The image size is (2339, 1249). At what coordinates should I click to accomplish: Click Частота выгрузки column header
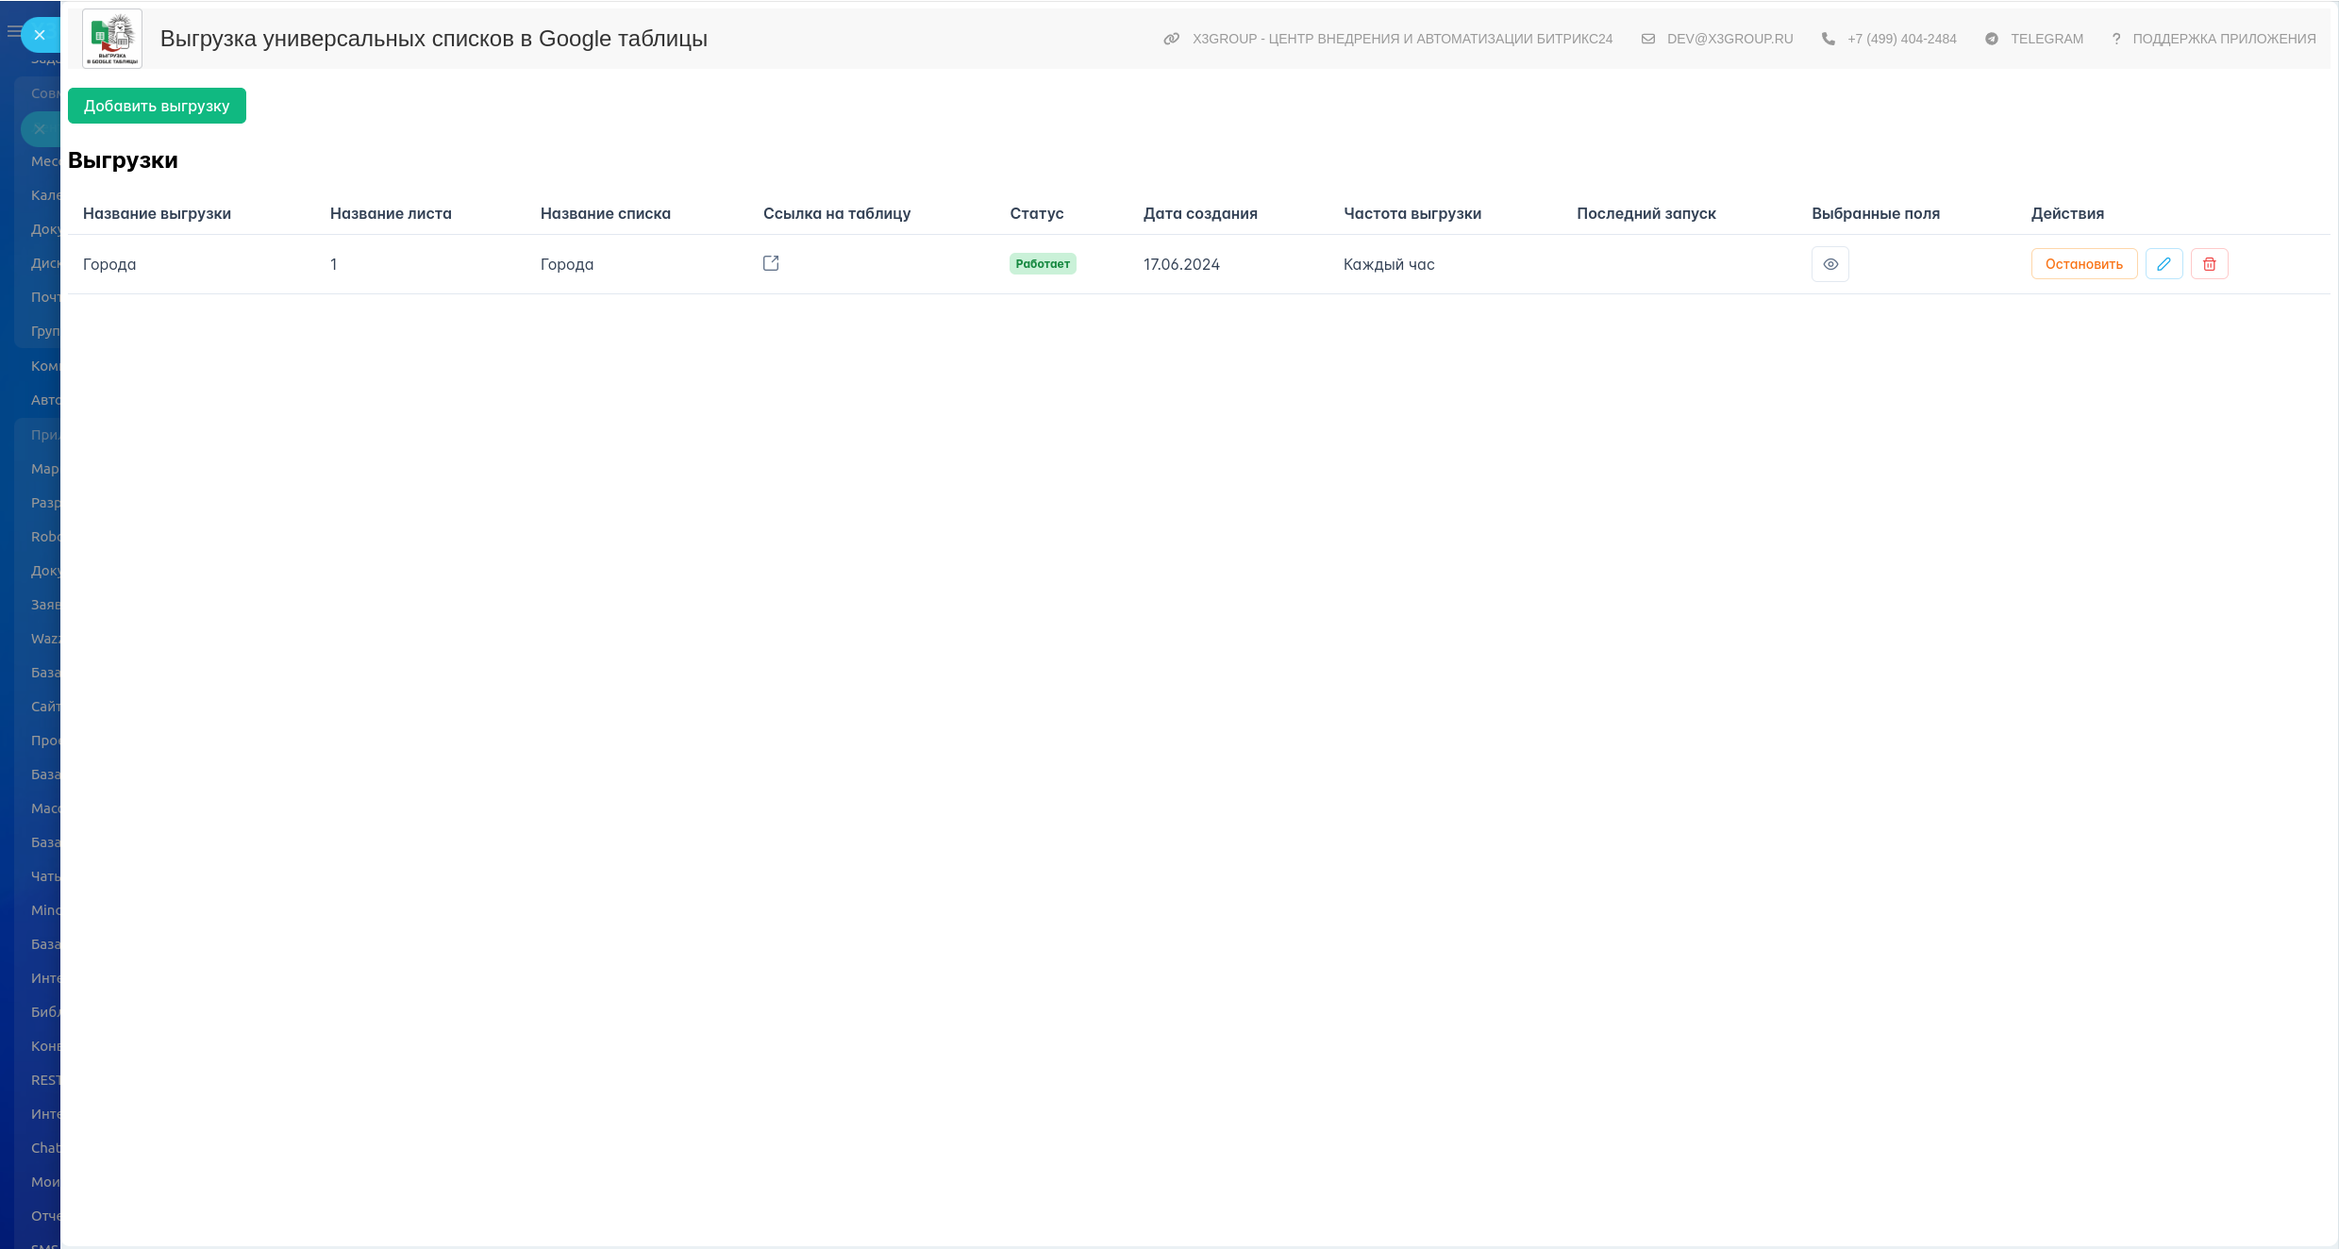[x=1412, y=213]
